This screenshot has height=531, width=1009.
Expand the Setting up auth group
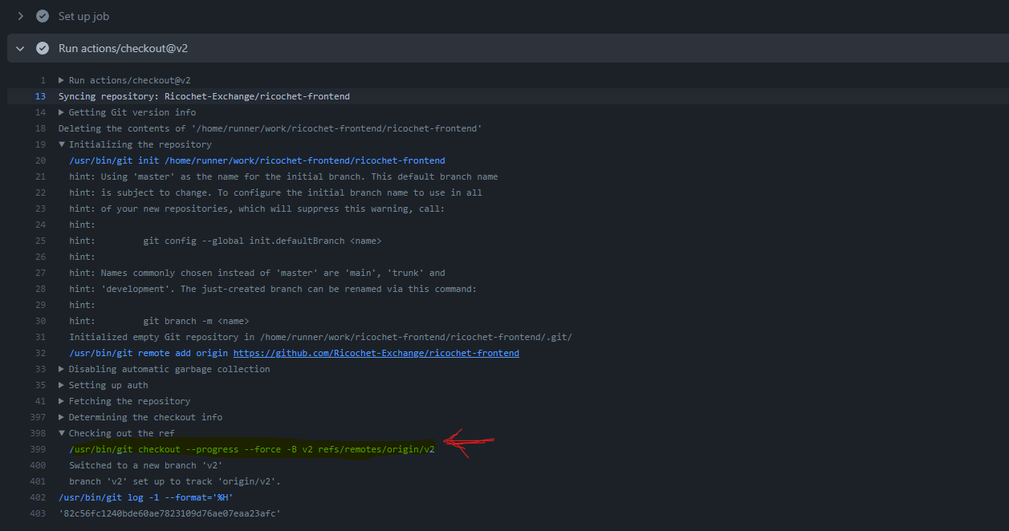[62, 385]
